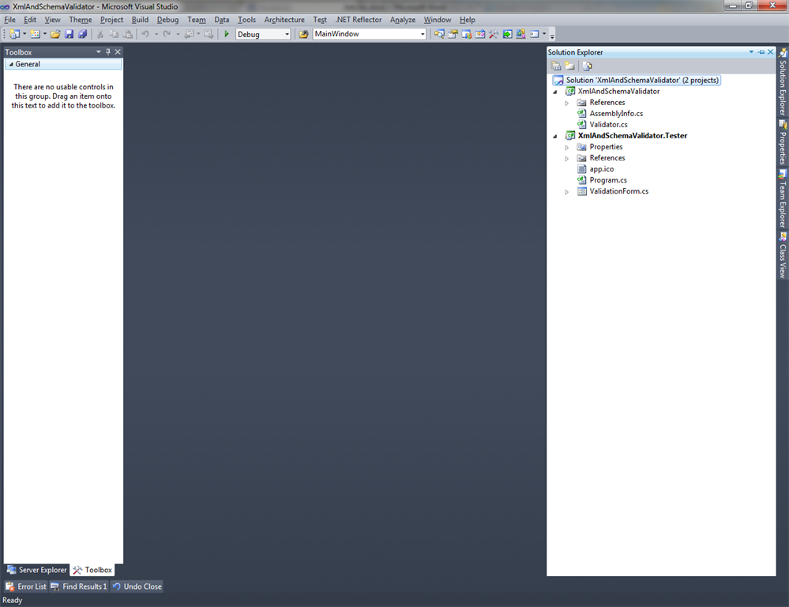Select app.ico file
Screen dimensions: 789x607
(x=601, y=169)
